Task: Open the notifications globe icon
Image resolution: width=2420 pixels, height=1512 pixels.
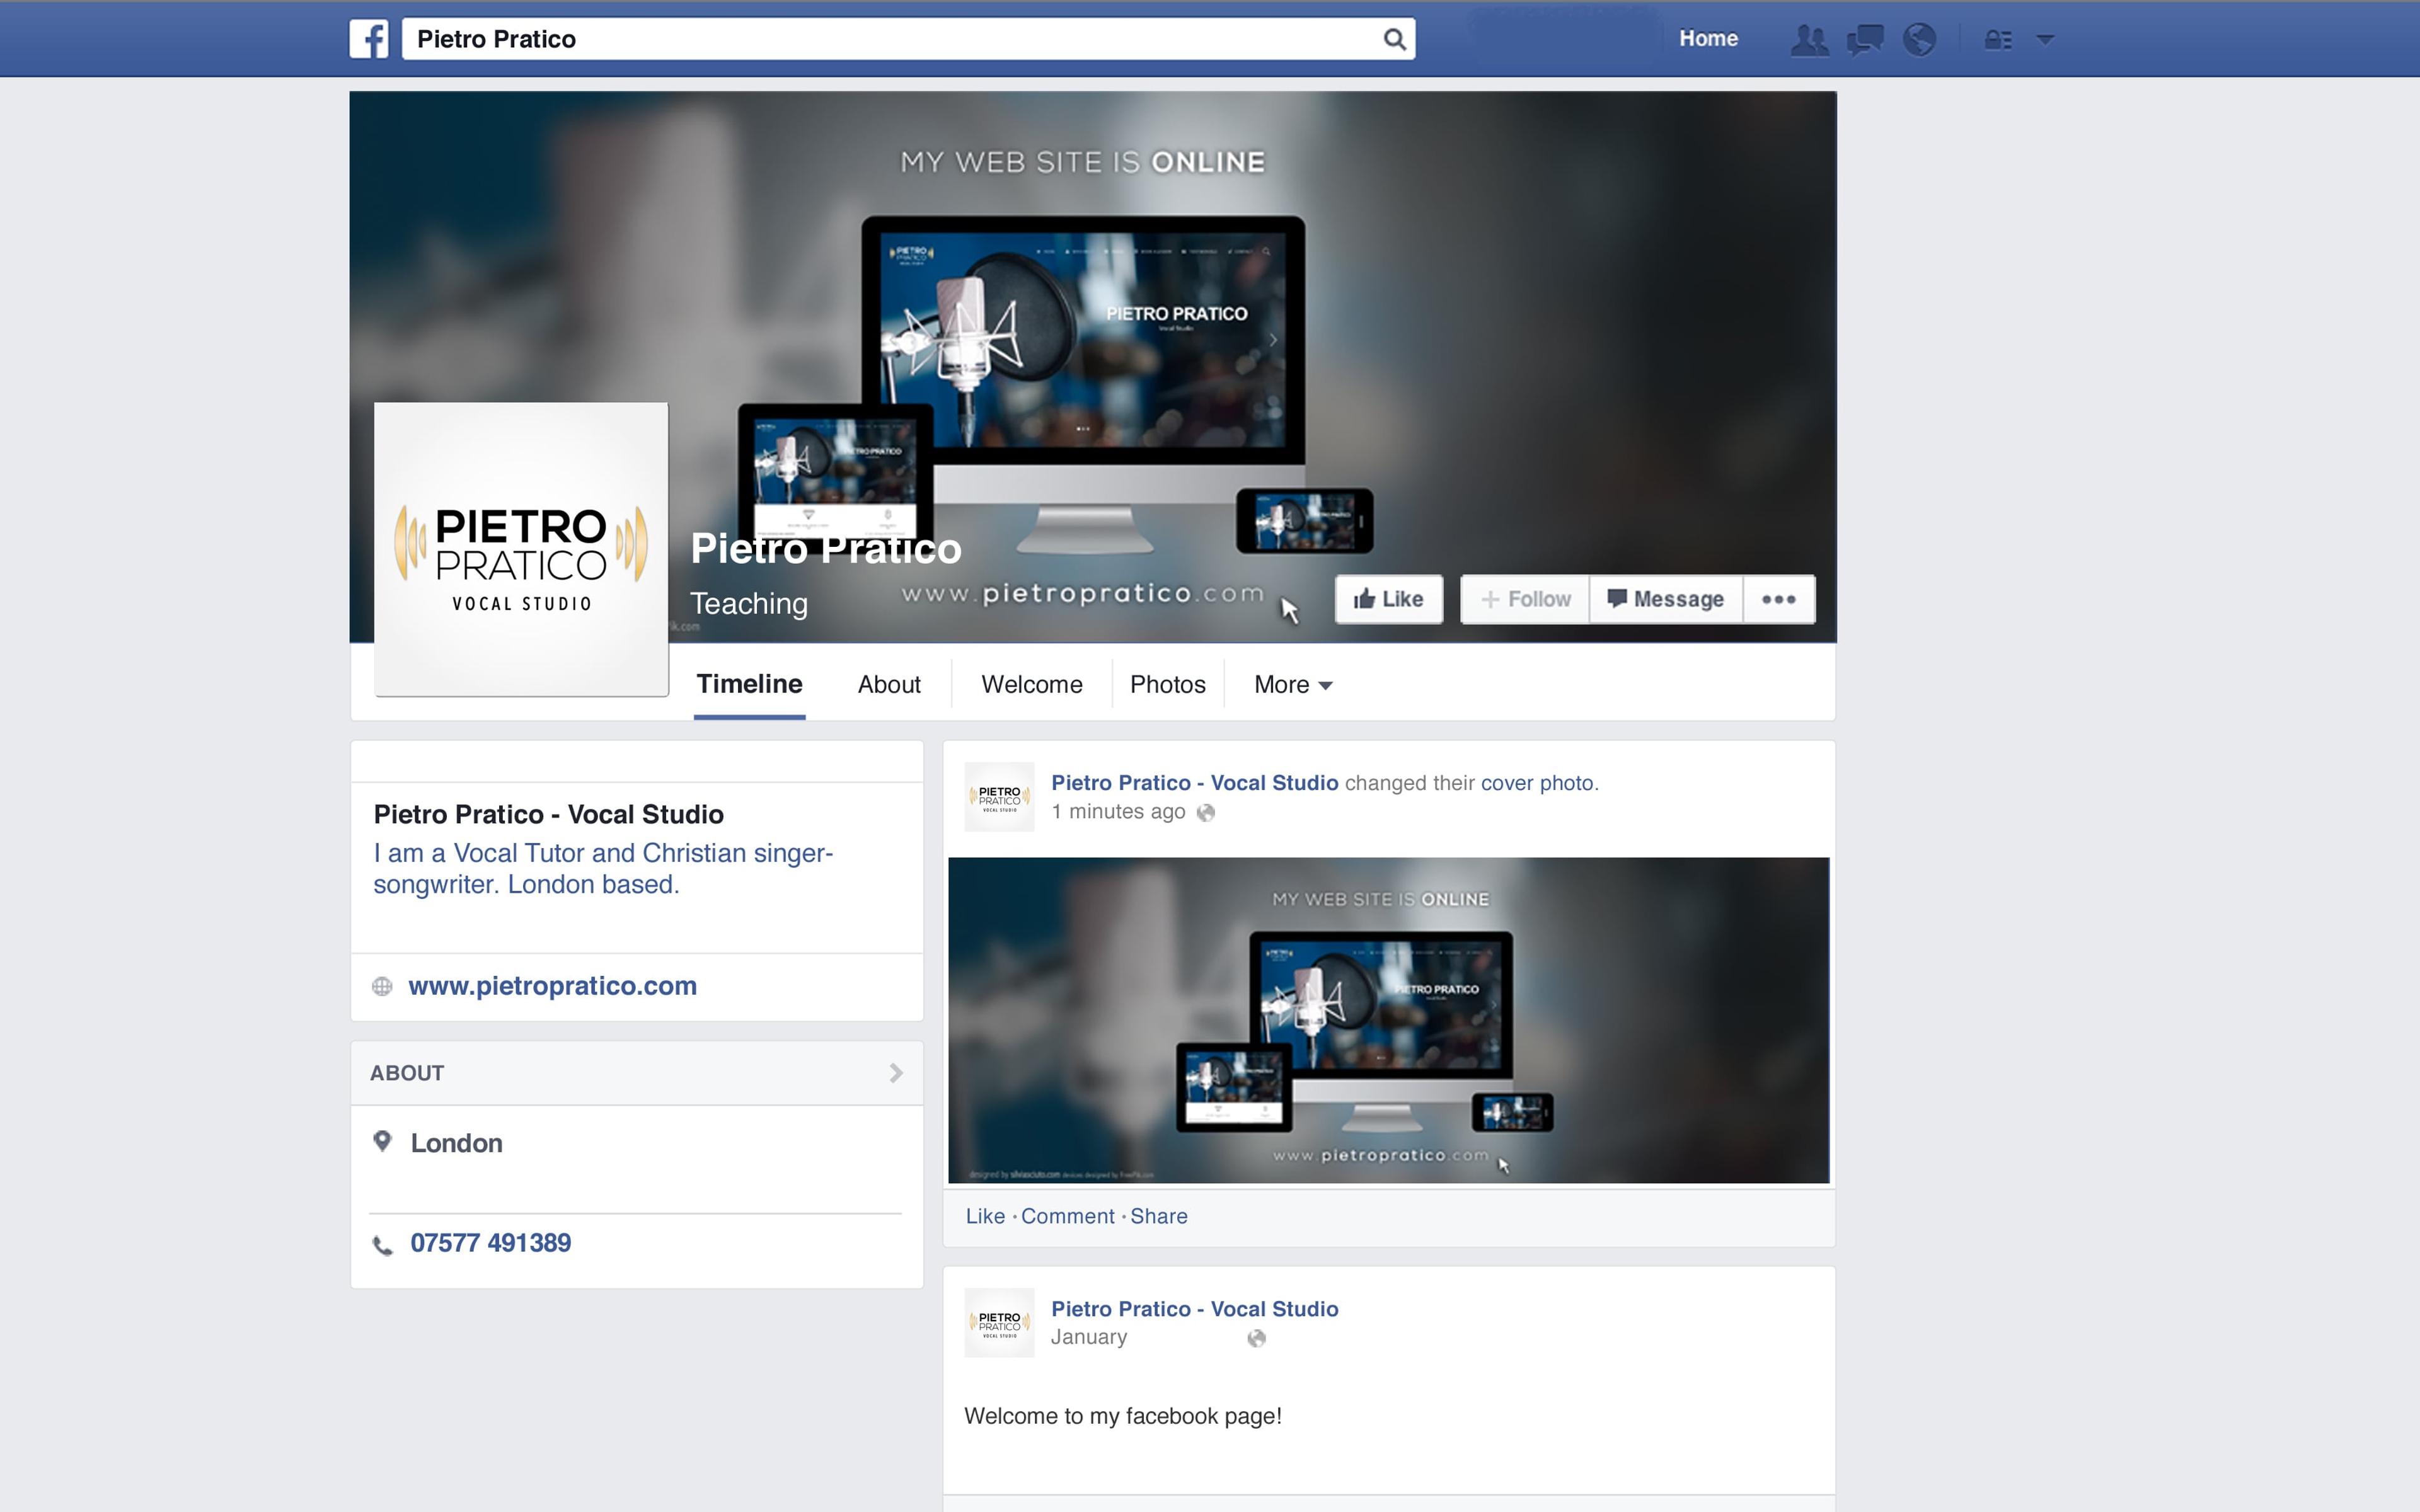Action: tap(1919, 40)
